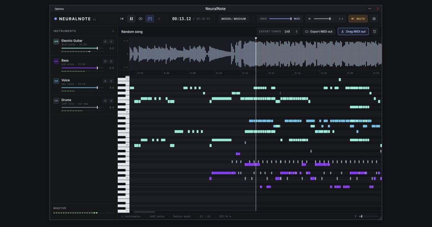Image resolution: width=432 pixels, height=227 pixels.
Task: Toggle the bracketed T transport button
Action: tap(150, 19)
